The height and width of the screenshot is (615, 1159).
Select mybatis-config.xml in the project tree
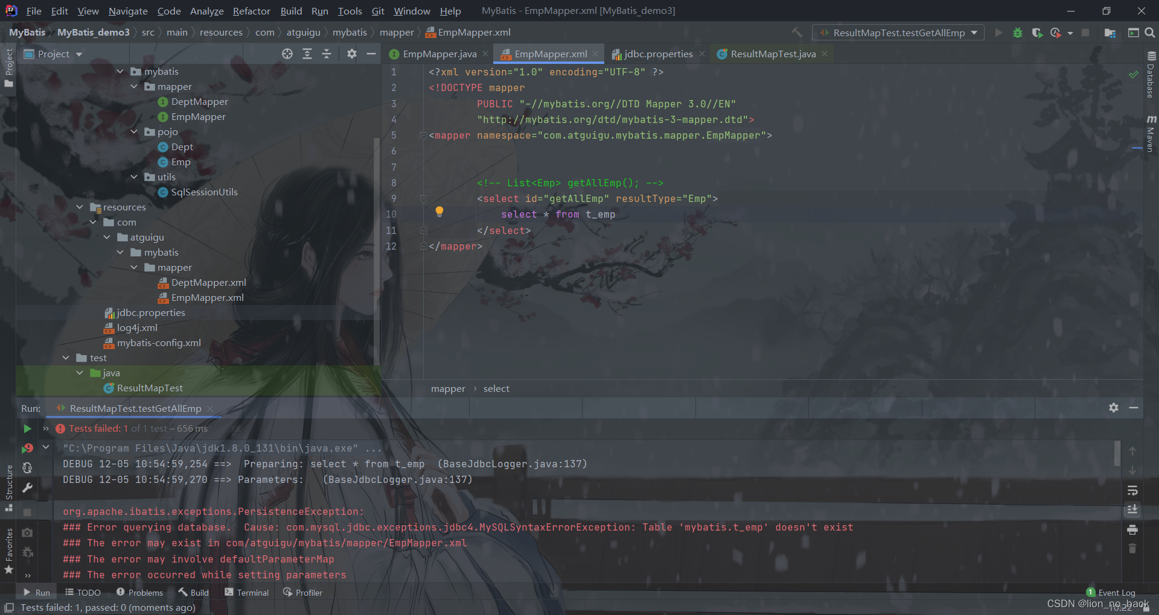(x=159, y=343)
